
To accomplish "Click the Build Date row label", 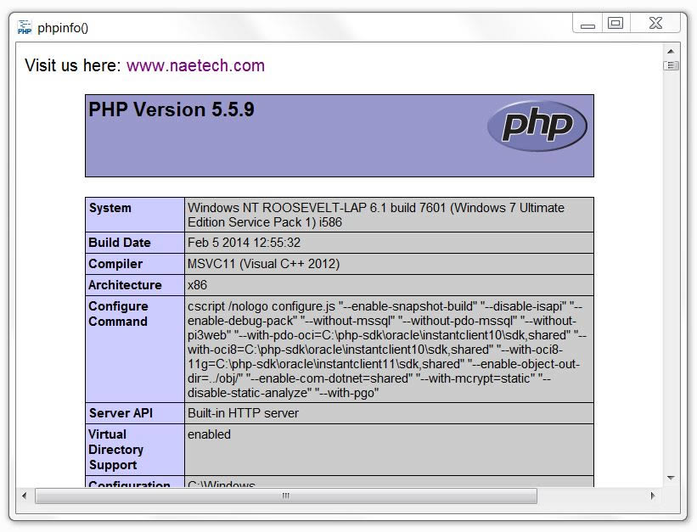I will click(120, 243).
